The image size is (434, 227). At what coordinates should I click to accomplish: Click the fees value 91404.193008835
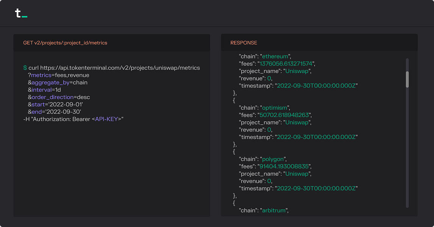click(x=284, y=166)
